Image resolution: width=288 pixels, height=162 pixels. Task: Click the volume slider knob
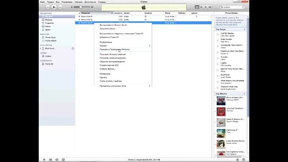[81, 7]
